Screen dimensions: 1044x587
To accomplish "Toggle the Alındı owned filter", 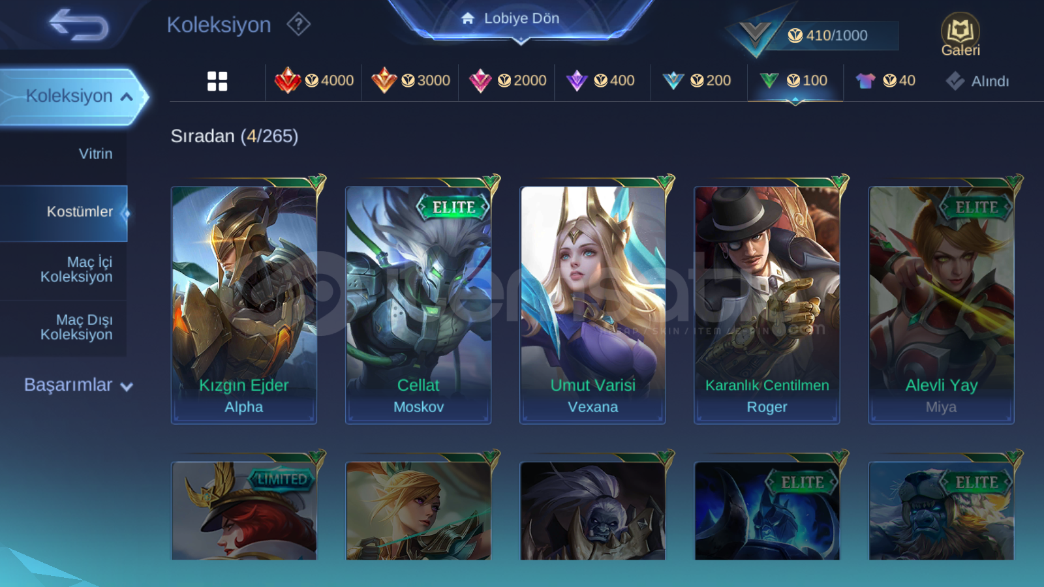I will tap(977, 81).
